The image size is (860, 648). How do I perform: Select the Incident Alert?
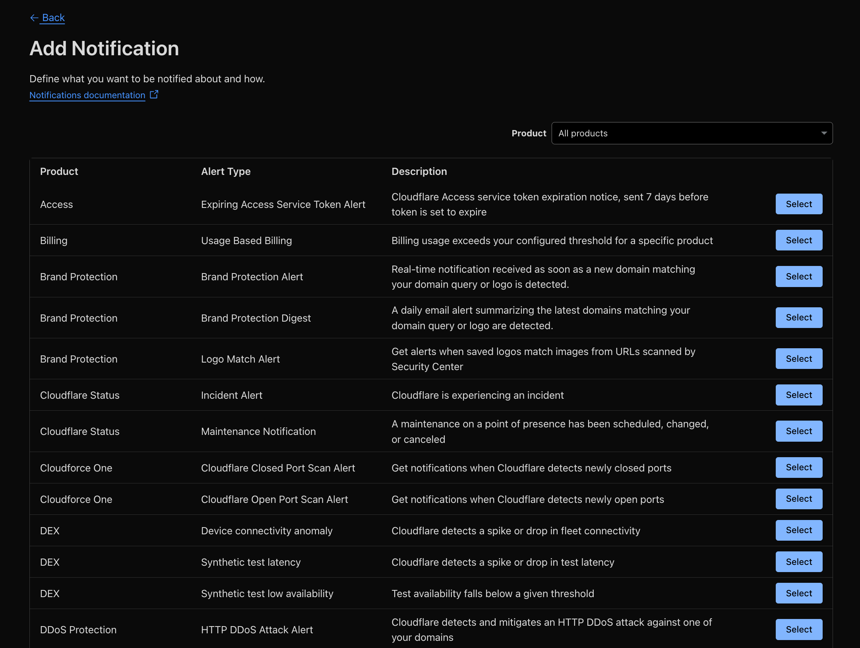tap(799, 395)
